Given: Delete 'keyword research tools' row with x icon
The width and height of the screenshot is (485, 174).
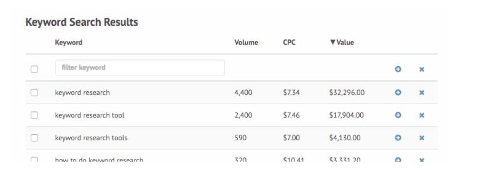Looking at the screenshot, I should point(422,138).
